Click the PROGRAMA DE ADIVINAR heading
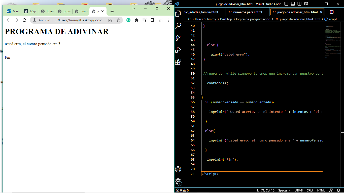 (57, 31)
